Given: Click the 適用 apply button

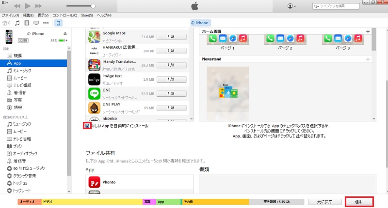Looking at the screenshot, I should click(359, 202).
